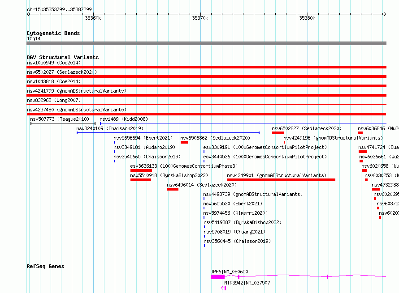The width and height of the screenshot is (399, 293).
Task: Open nsv4249196 (gnomADStructuralVariants) label
Action: point(333,138)
